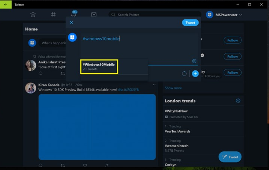Screen dimensions: 269x170
Task: Open promoted trend #WhyNotNow
Action: [x=176, y=111]
